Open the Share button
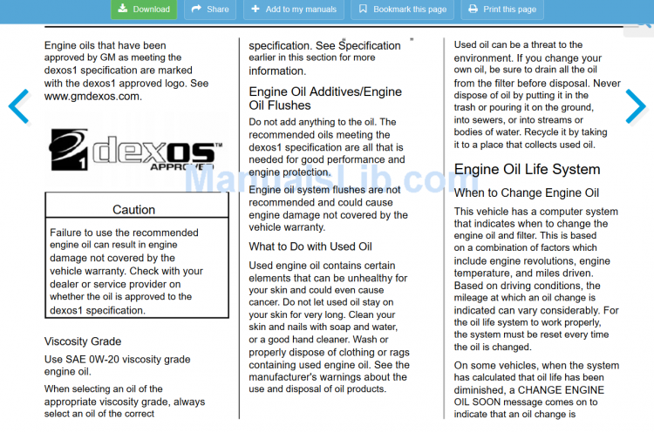 210,10
